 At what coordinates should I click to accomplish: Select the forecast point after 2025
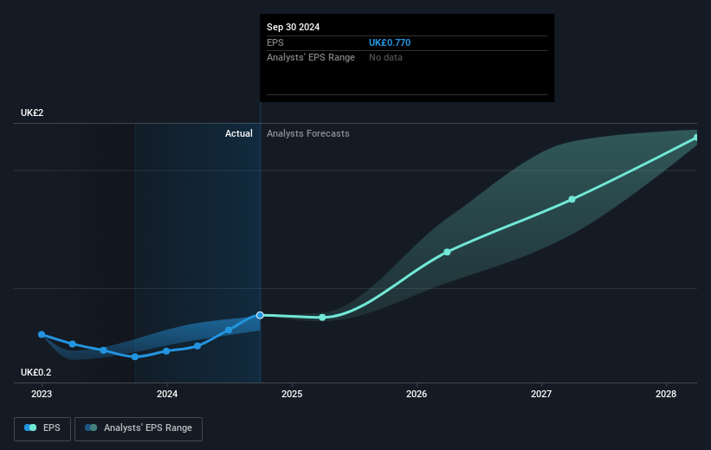(x=322, y=318)
